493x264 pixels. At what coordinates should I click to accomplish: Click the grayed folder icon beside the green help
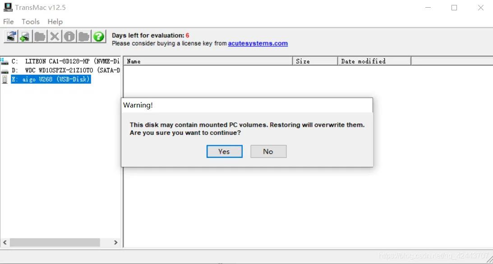point(84,37)
